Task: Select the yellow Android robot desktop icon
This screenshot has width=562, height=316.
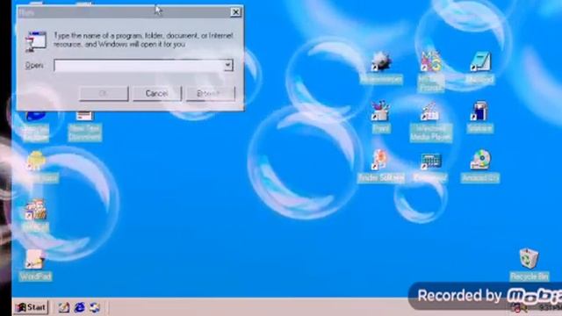Action: point(35,162)
